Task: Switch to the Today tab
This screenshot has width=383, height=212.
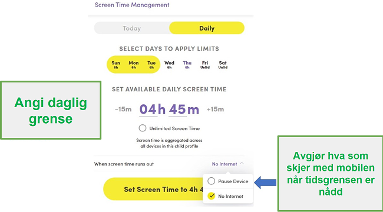Action: 131,28
